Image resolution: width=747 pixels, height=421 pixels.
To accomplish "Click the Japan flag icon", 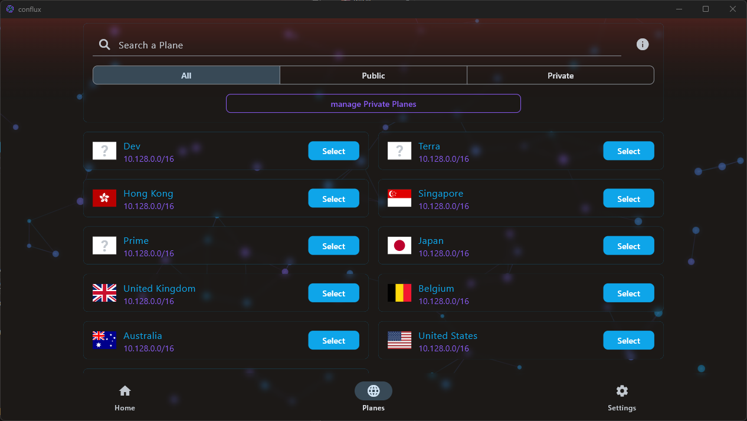I will pyautogui.click(x=399, y=246).
